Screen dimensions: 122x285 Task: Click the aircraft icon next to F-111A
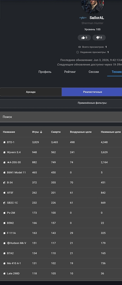pos(4,233)
